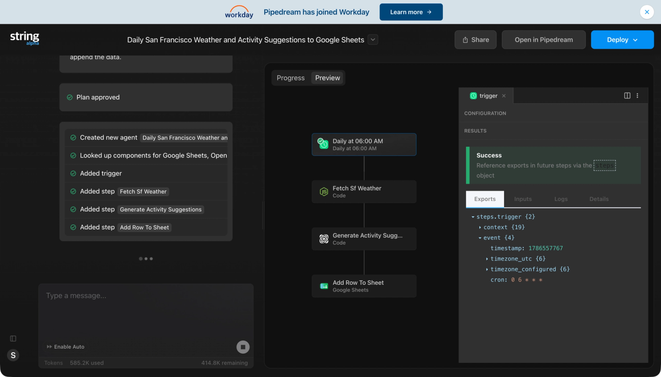The image size is (661, 377).
Task: Expand the context {19} node
Action: (480, 227)
